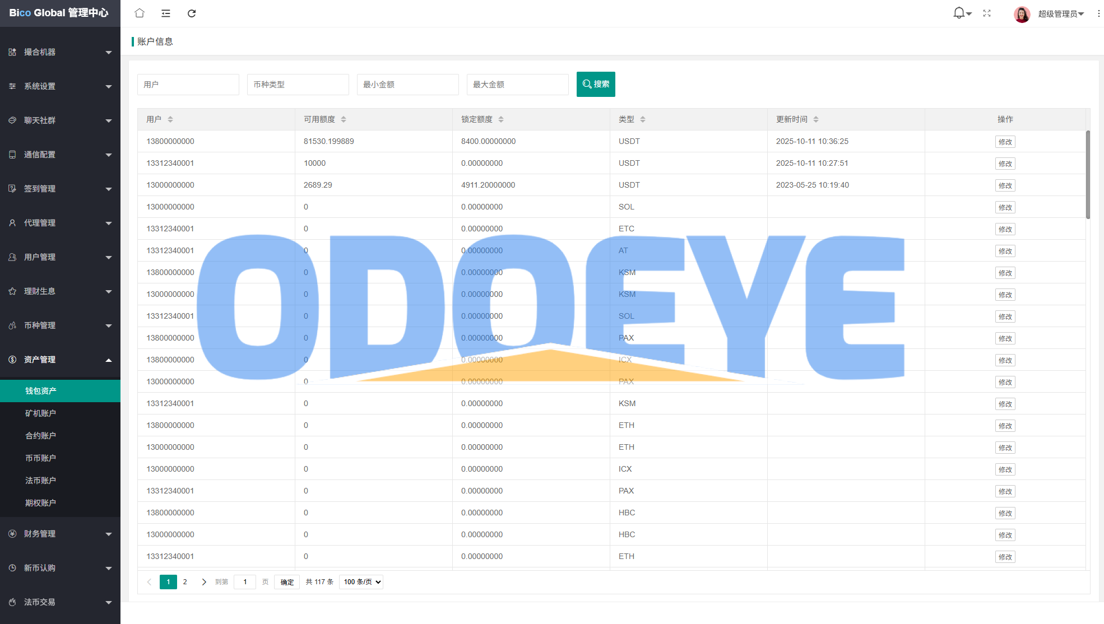Sort by the 更新时间 column arrows
This screenshot has width=1104, height=624.
(816, 119)
